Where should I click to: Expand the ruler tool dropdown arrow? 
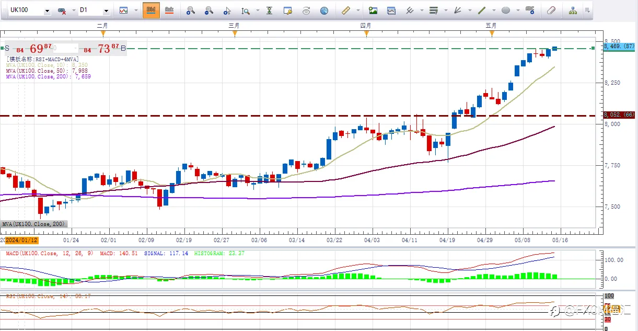358,11
